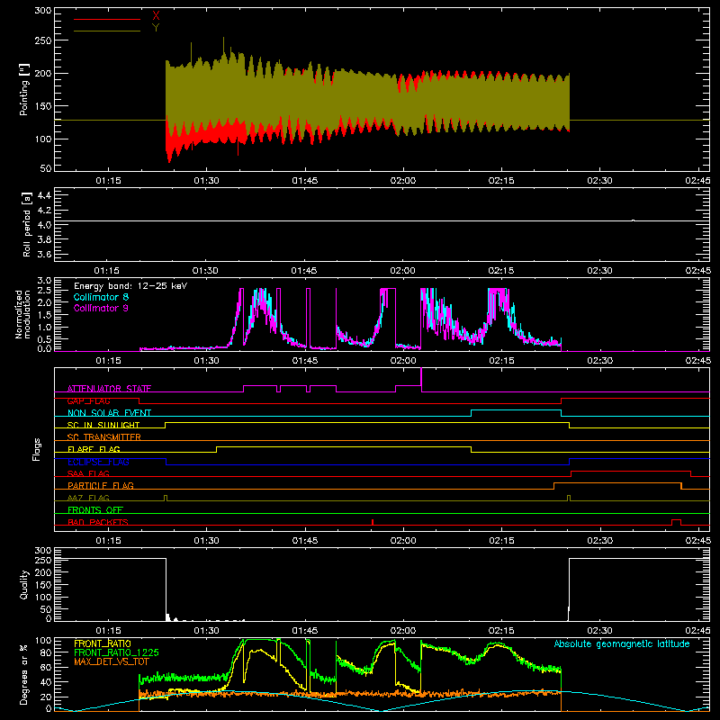Click the MAX_DET_VS_TOT legend entry
Image resolution: width=720 pixels, height=720 pixels.
[111, 661]
